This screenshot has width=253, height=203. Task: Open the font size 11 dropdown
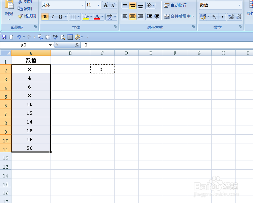98,5
